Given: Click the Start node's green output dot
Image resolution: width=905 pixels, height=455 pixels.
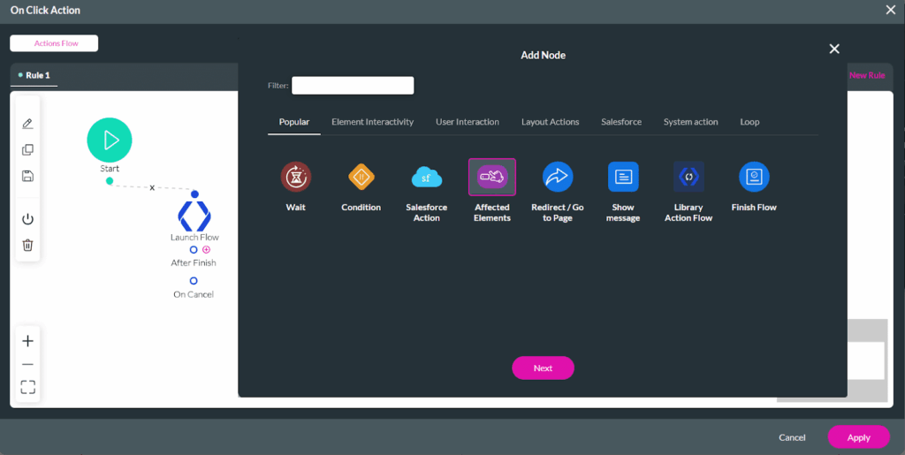Looking at the screenshot, I should (x=110, y=181).
